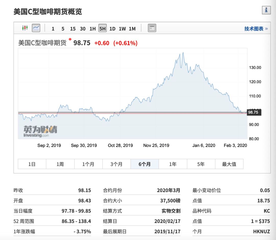Screen dimensions: 276x240
Task: Click the 结算方式 value 实物交割
Action: click(x=171, y=211)
